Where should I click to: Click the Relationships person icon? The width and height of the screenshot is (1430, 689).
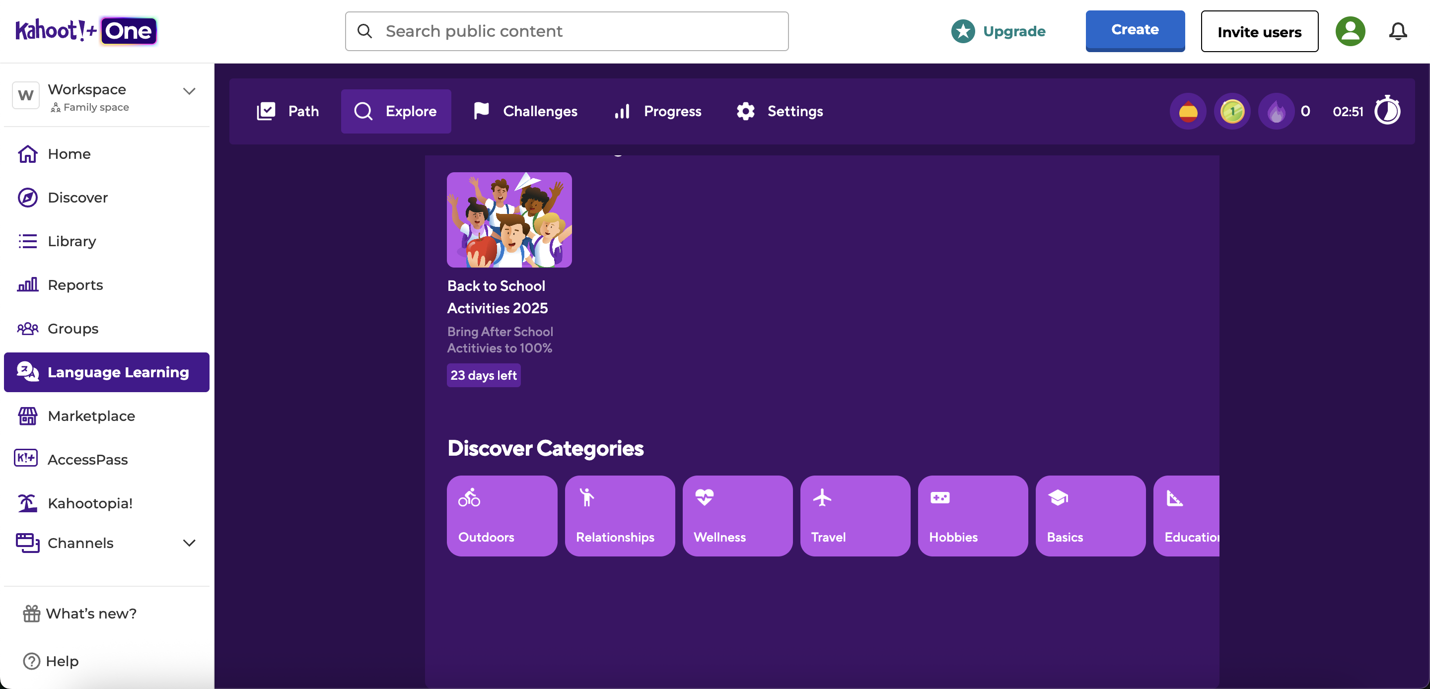tap(587, 497)
